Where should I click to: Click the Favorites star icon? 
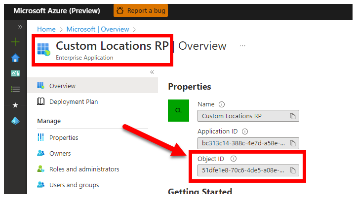click(x=15, y=105)
